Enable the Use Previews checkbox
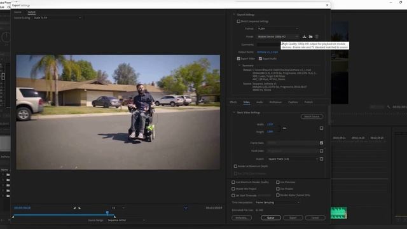407x229 pixels. point(278,183)
